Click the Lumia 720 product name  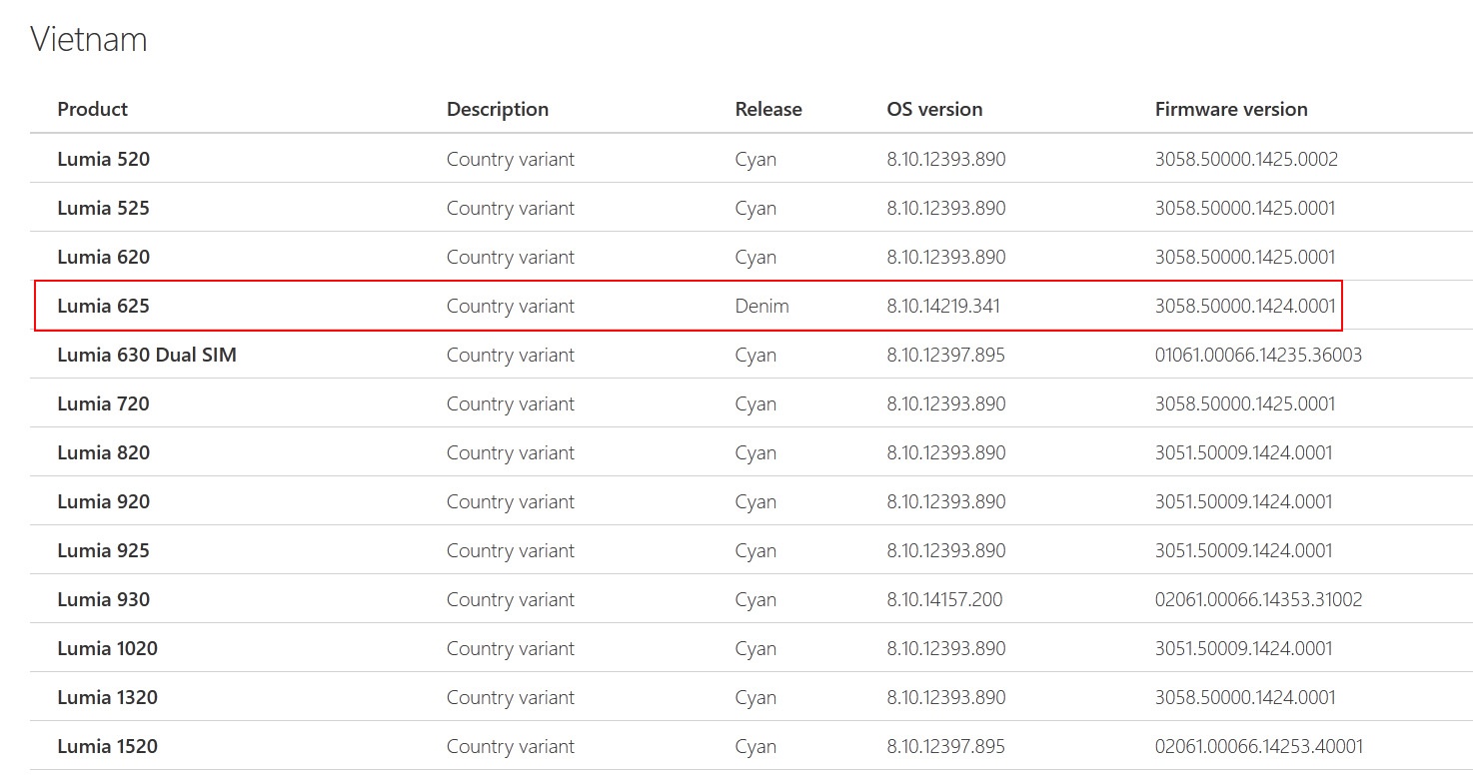(104, 403)
